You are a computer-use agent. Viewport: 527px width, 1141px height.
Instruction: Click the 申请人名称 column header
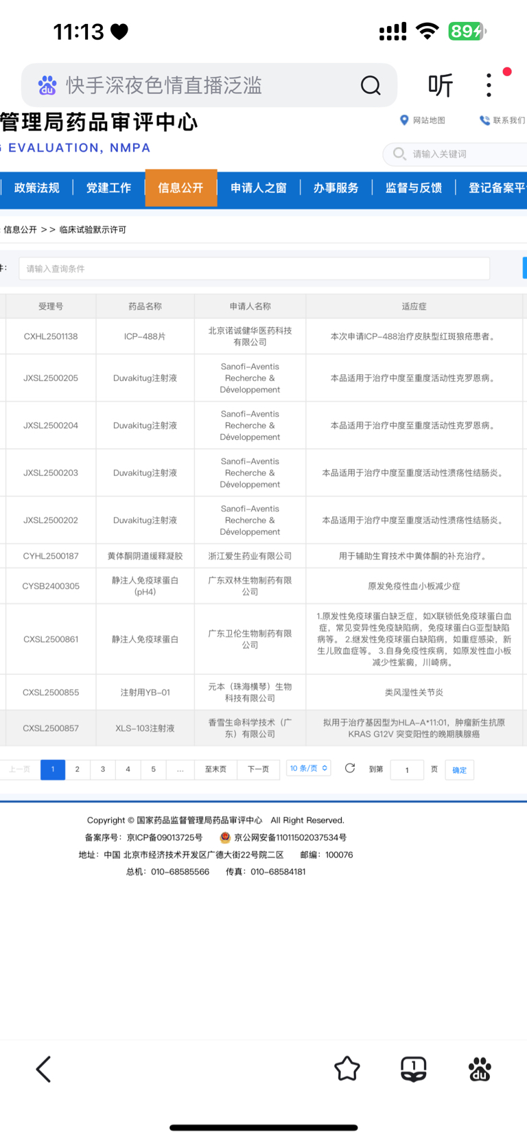click(x=250, y=306)
